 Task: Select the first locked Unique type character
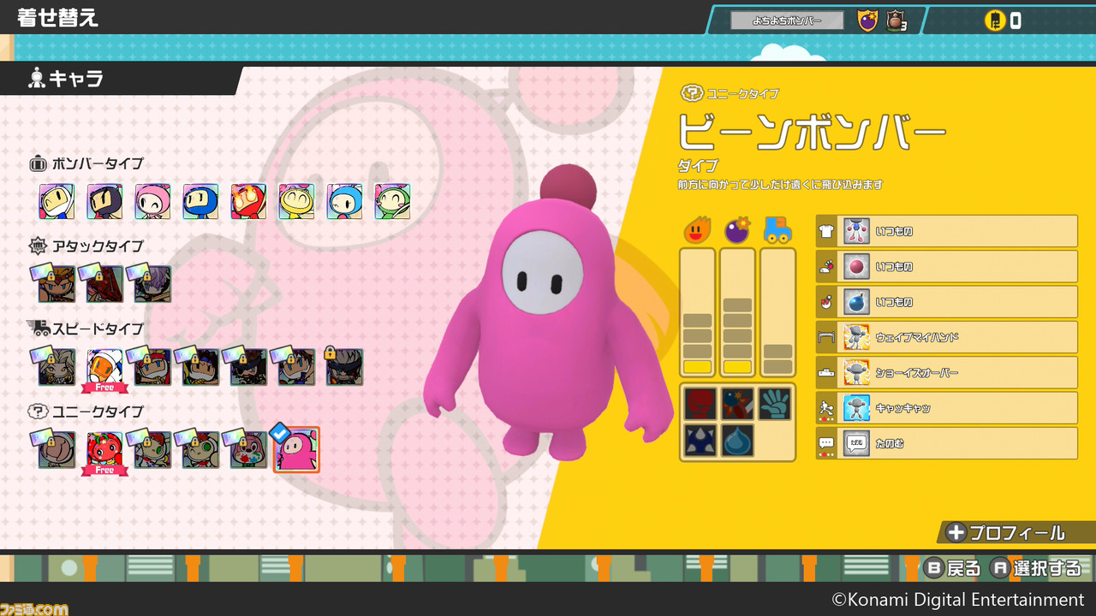coord(57,450)
